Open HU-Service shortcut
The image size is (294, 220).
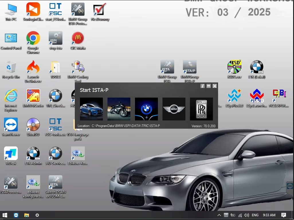[56, 156]
